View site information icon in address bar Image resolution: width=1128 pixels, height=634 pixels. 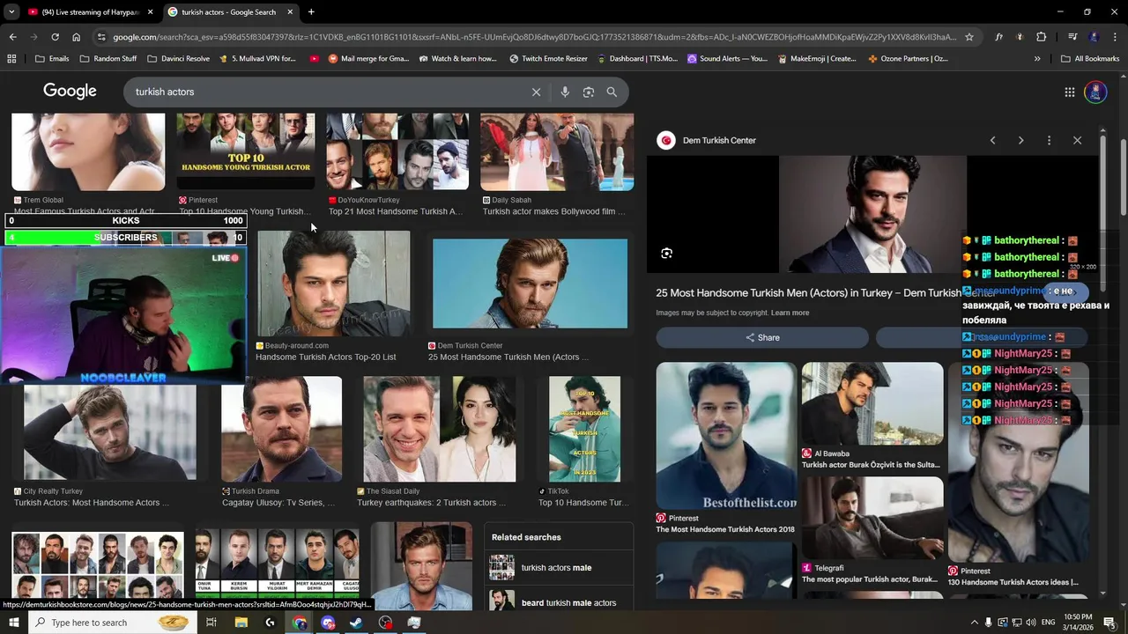102,37
